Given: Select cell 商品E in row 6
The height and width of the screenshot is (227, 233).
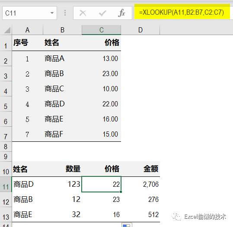Looking at the screenshot, I should [x=62, y=119].
